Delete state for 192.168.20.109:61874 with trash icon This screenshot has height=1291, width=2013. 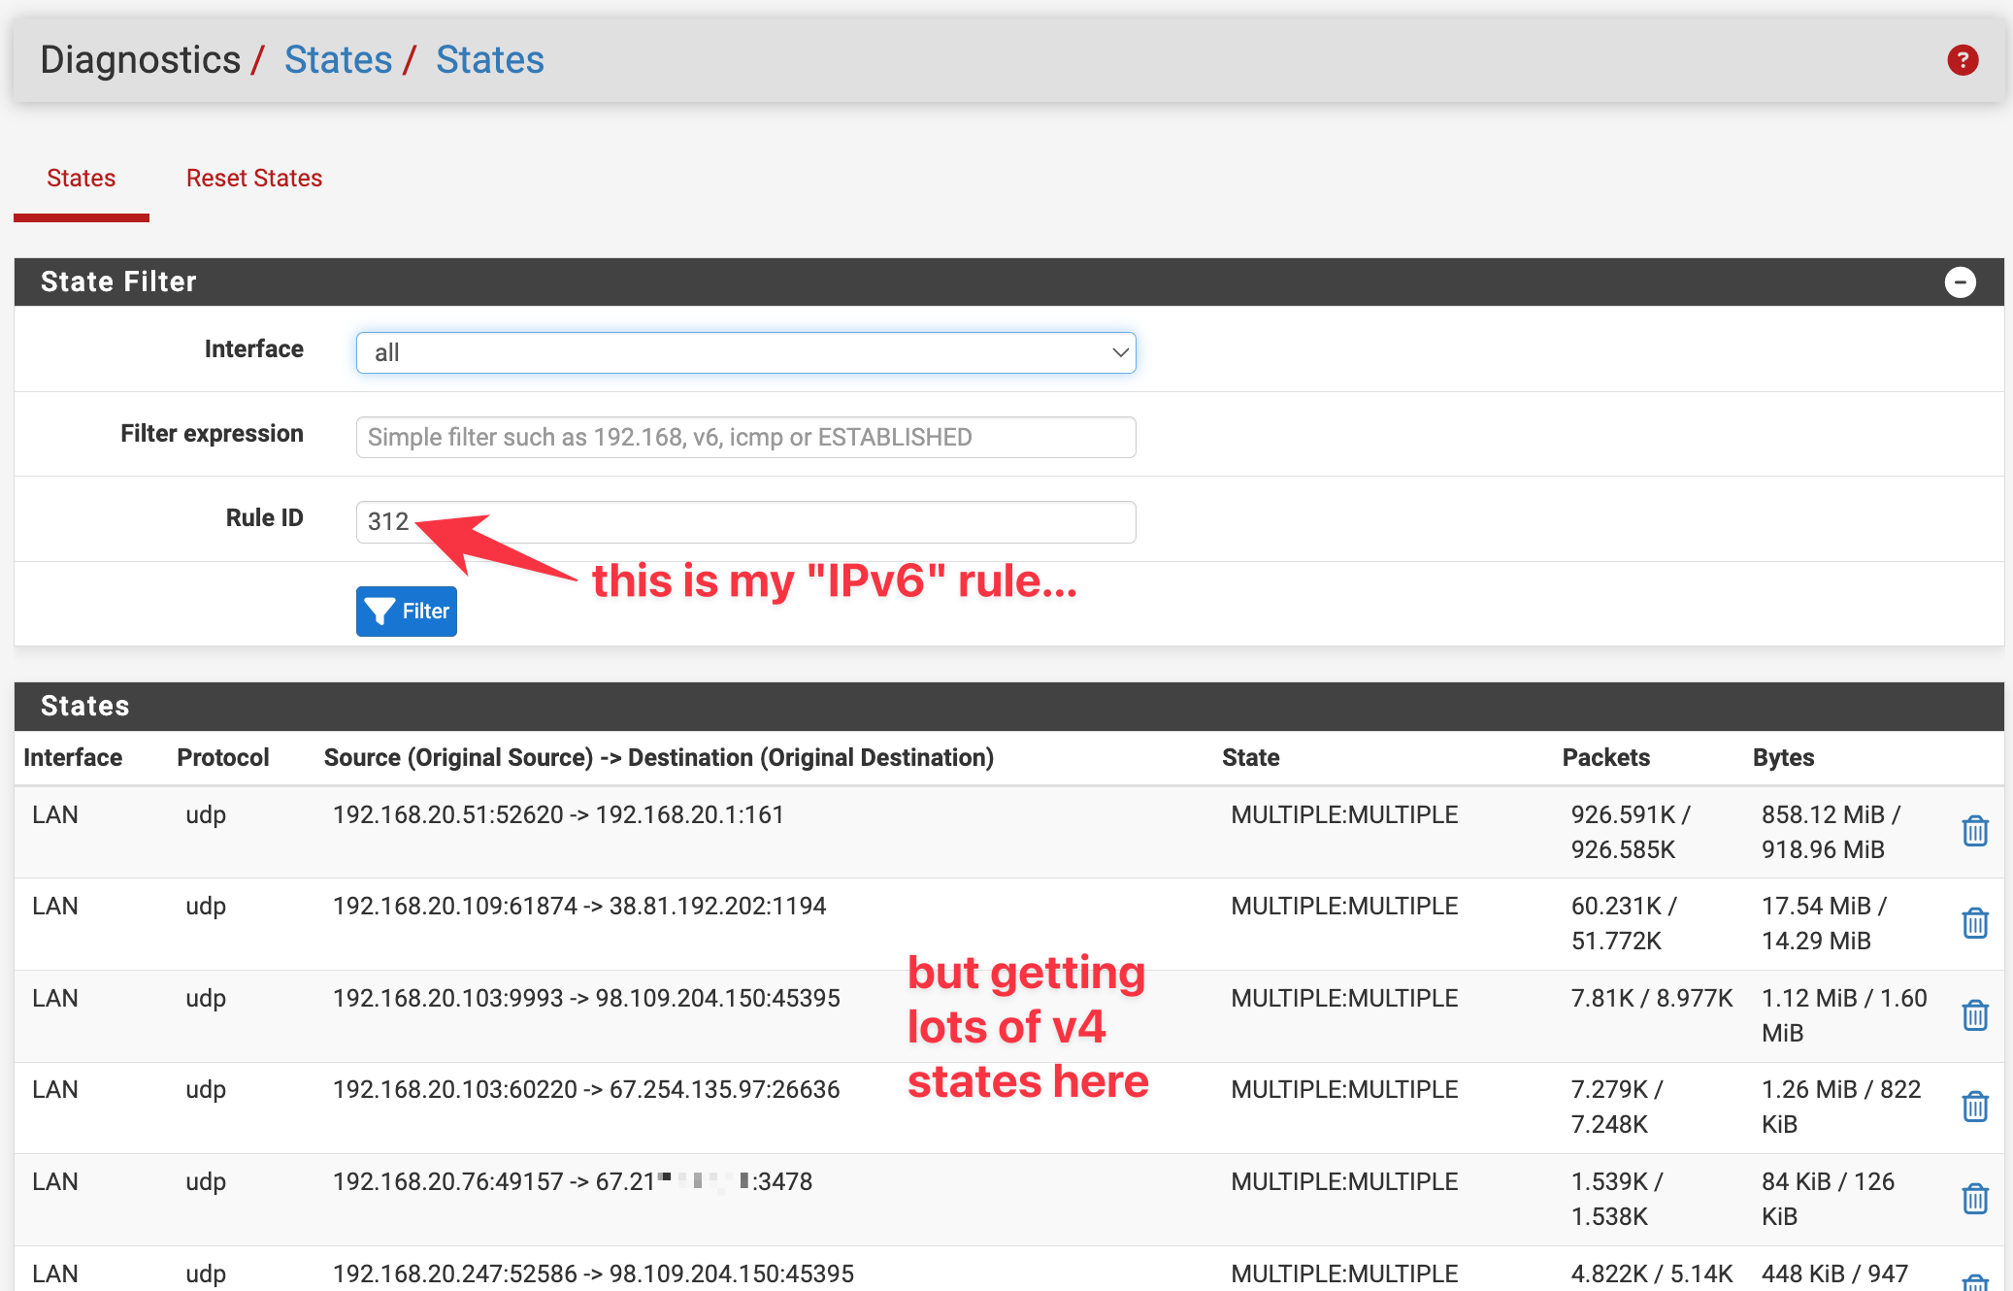click(x=1974, y=923)
